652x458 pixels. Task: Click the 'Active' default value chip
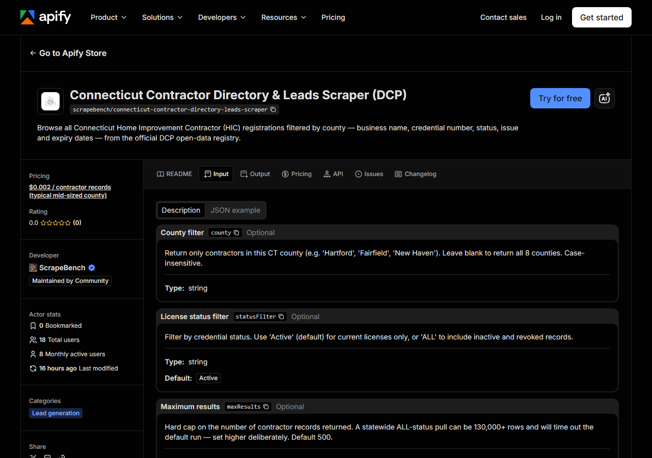point(208,378)
